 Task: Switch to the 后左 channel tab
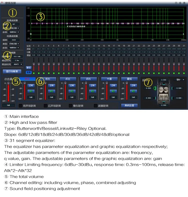[68, 79]
